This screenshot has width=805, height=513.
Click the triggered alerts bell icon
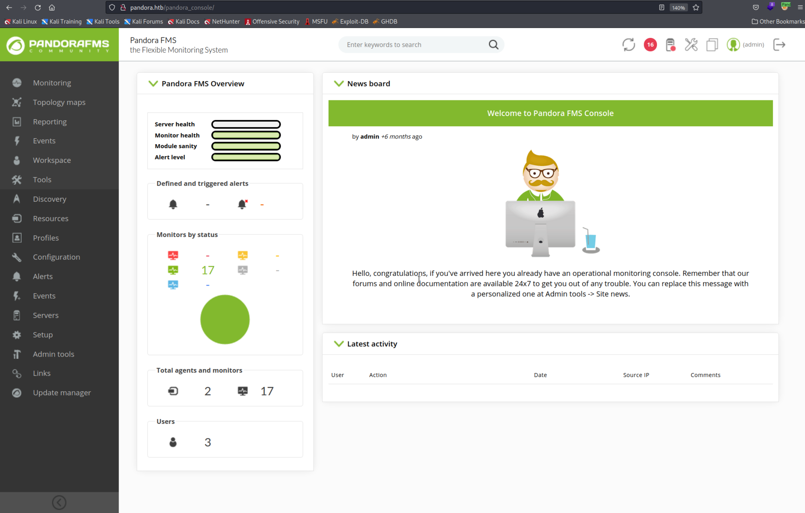242,204
